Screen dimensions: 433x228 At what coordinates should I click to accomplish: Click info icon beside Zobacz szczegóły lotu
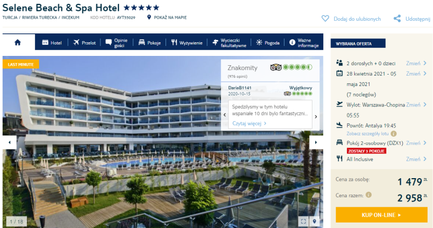coord(394,134)
